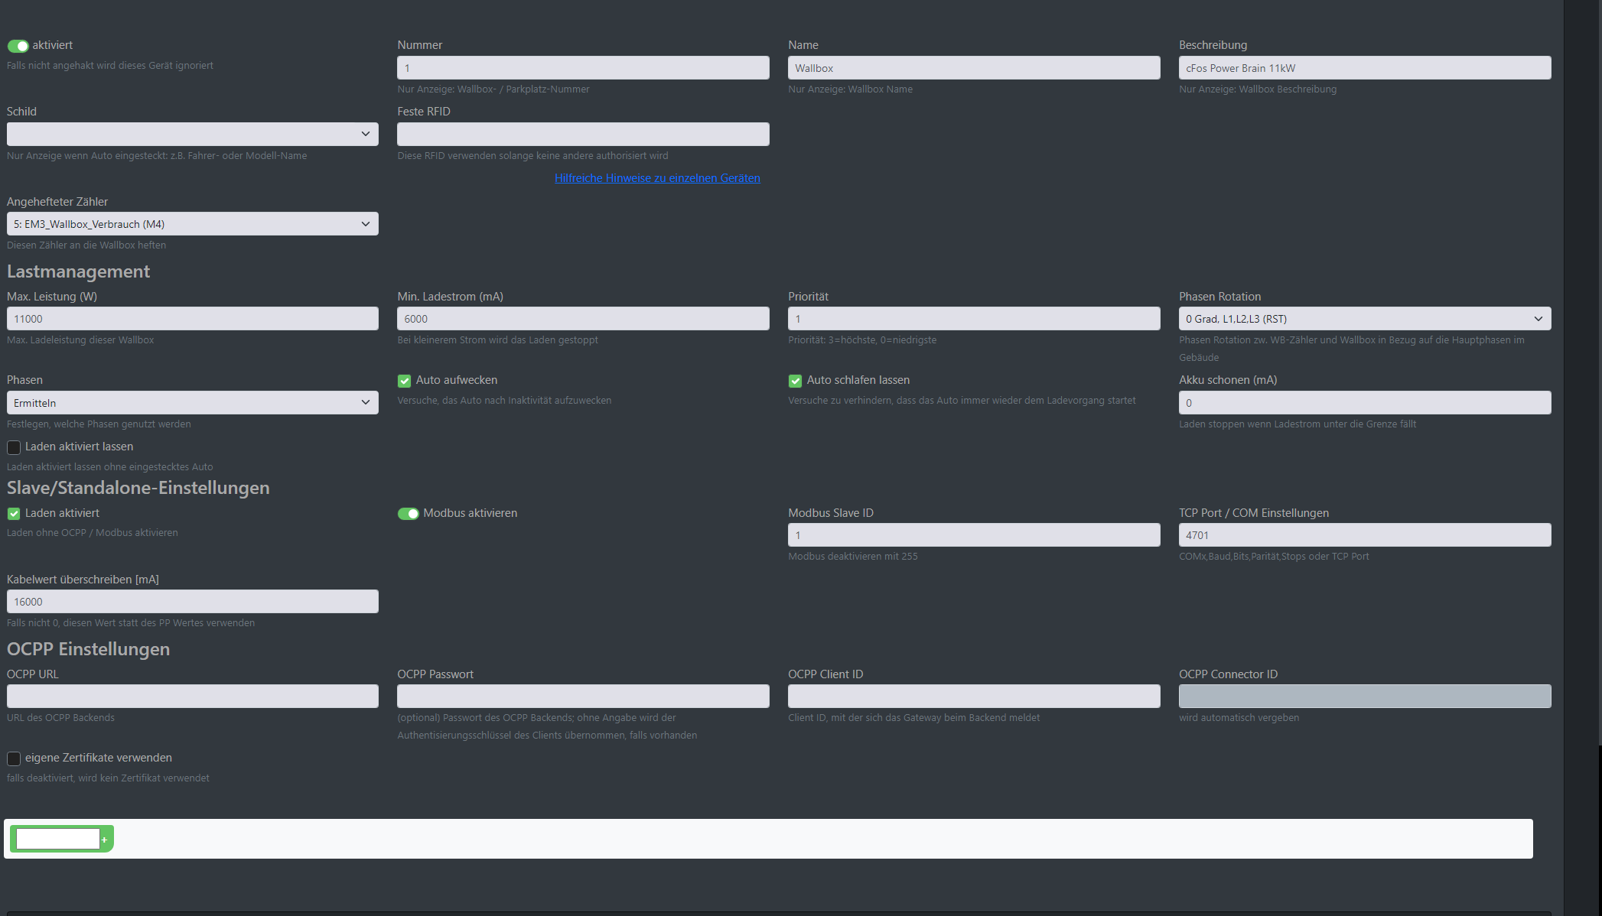The height and width of the screenshot is (916, 1602).
Task: Open the Phasen 'Ermitteln' dropdown
Action: [192, 403]
